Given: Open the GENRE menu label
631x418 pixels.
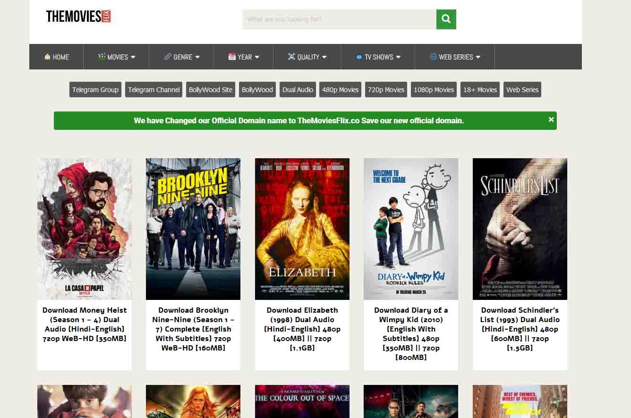Looking at the screenshot, I should [x=183, y=57].
